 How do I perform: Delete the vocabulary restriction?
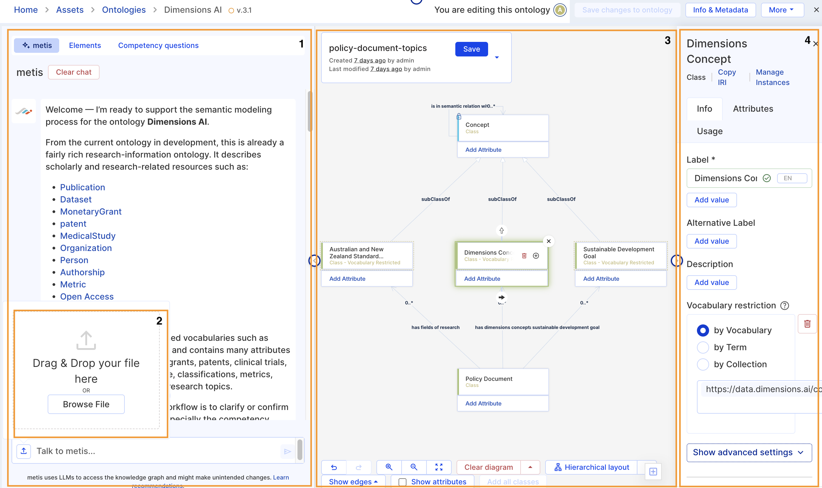click(x=807, y=324)
